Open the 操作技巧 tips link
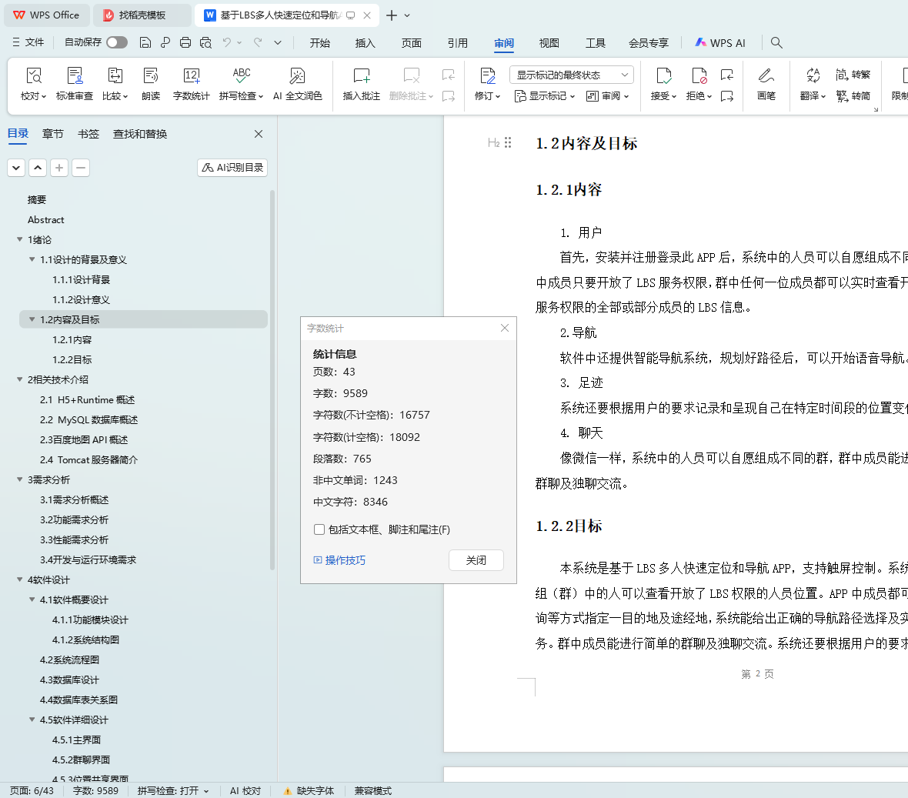The image size is (908, 798). point(345,560)
